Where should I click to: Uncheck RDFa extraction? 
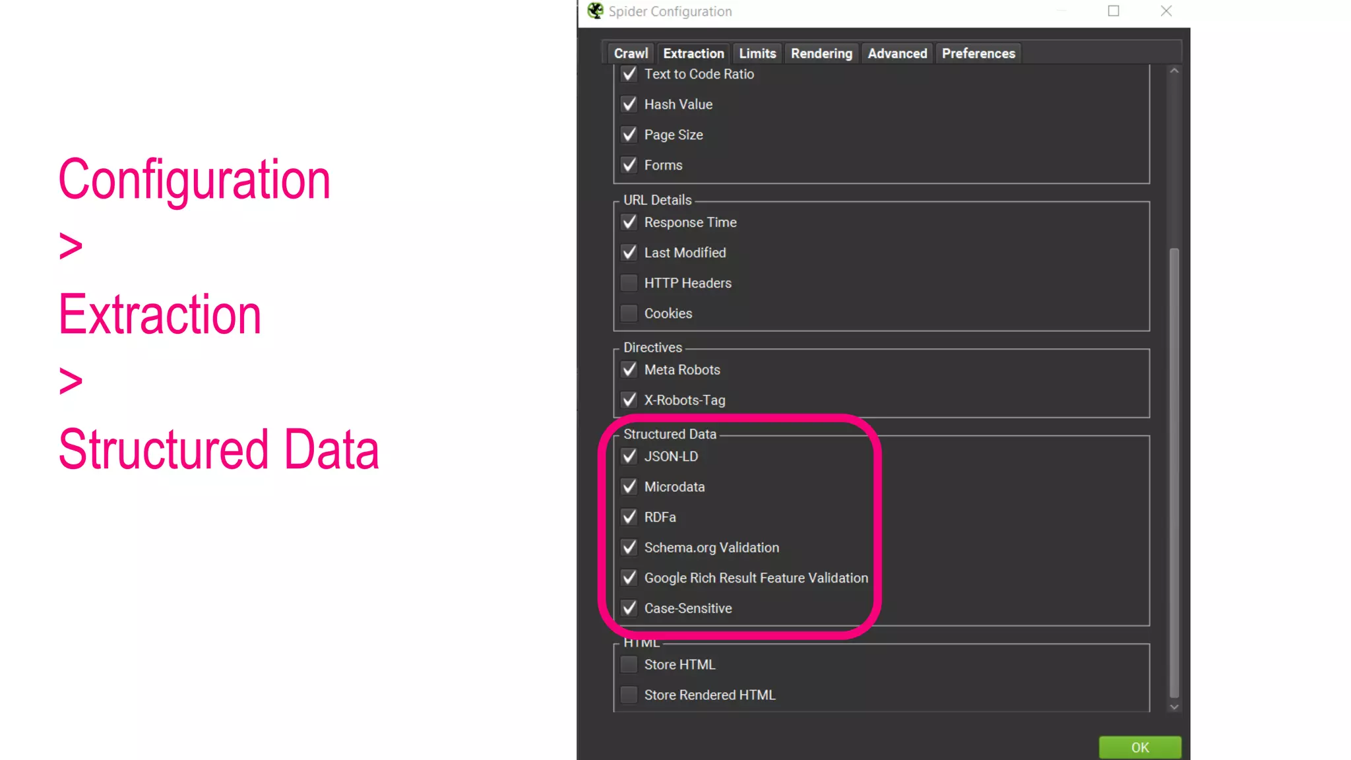[629, 517]
